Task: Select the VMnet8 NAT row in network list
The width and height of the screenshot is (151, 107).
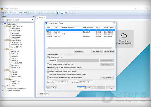Action: 81,34
